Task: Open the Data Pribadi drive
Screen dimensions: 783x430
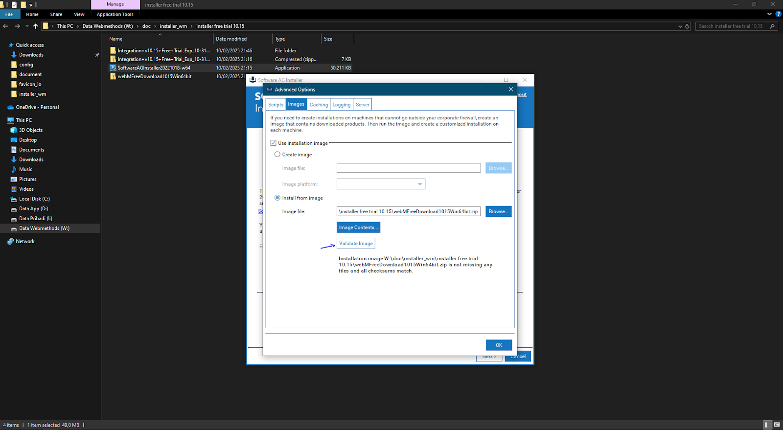Action: pyautogui.click(x=35, y=219)
